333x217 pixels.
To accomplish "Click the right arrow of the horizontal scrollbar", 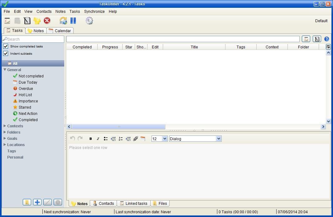I will 323,126.
